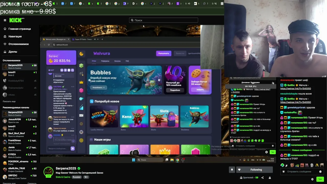This screenshot has height=184, width=327.
Task: Open the Kick hamburger sidebar menu
Action: pyautogui.click(x=5, y=20)
